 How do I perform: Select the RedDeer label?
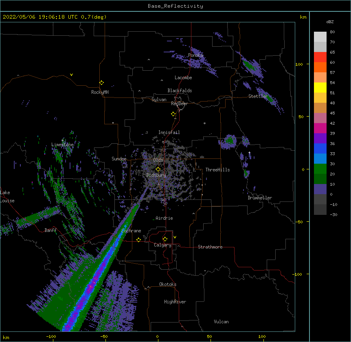pyautogui.click(x=179, y=104)
